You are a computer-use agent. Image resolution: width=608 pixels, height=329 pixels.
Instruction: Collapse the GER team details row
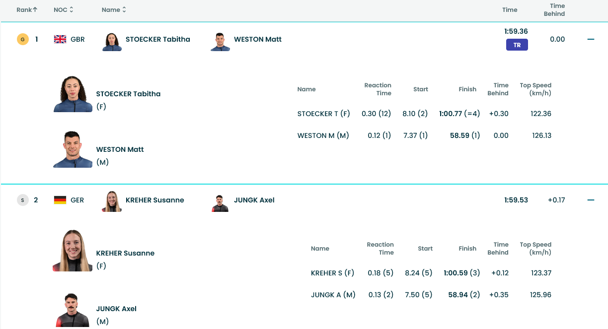[591, 200]
